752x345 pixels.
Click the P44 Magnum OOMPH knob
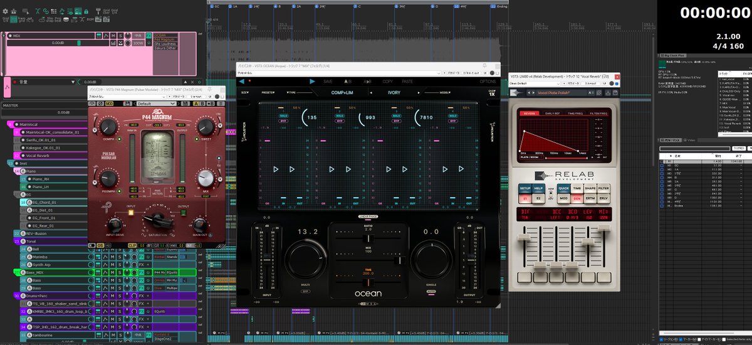[x=108, y=127]
